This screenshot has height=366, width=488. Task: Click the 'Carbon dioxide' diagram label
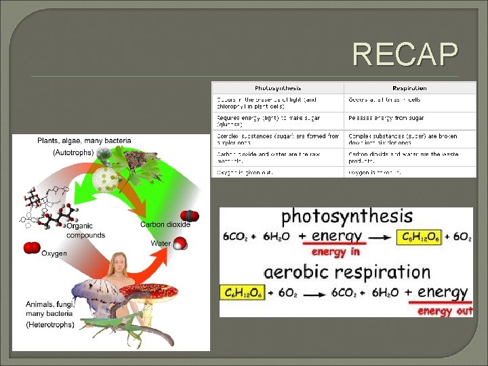pyautogui.click(x=165, y=224)
